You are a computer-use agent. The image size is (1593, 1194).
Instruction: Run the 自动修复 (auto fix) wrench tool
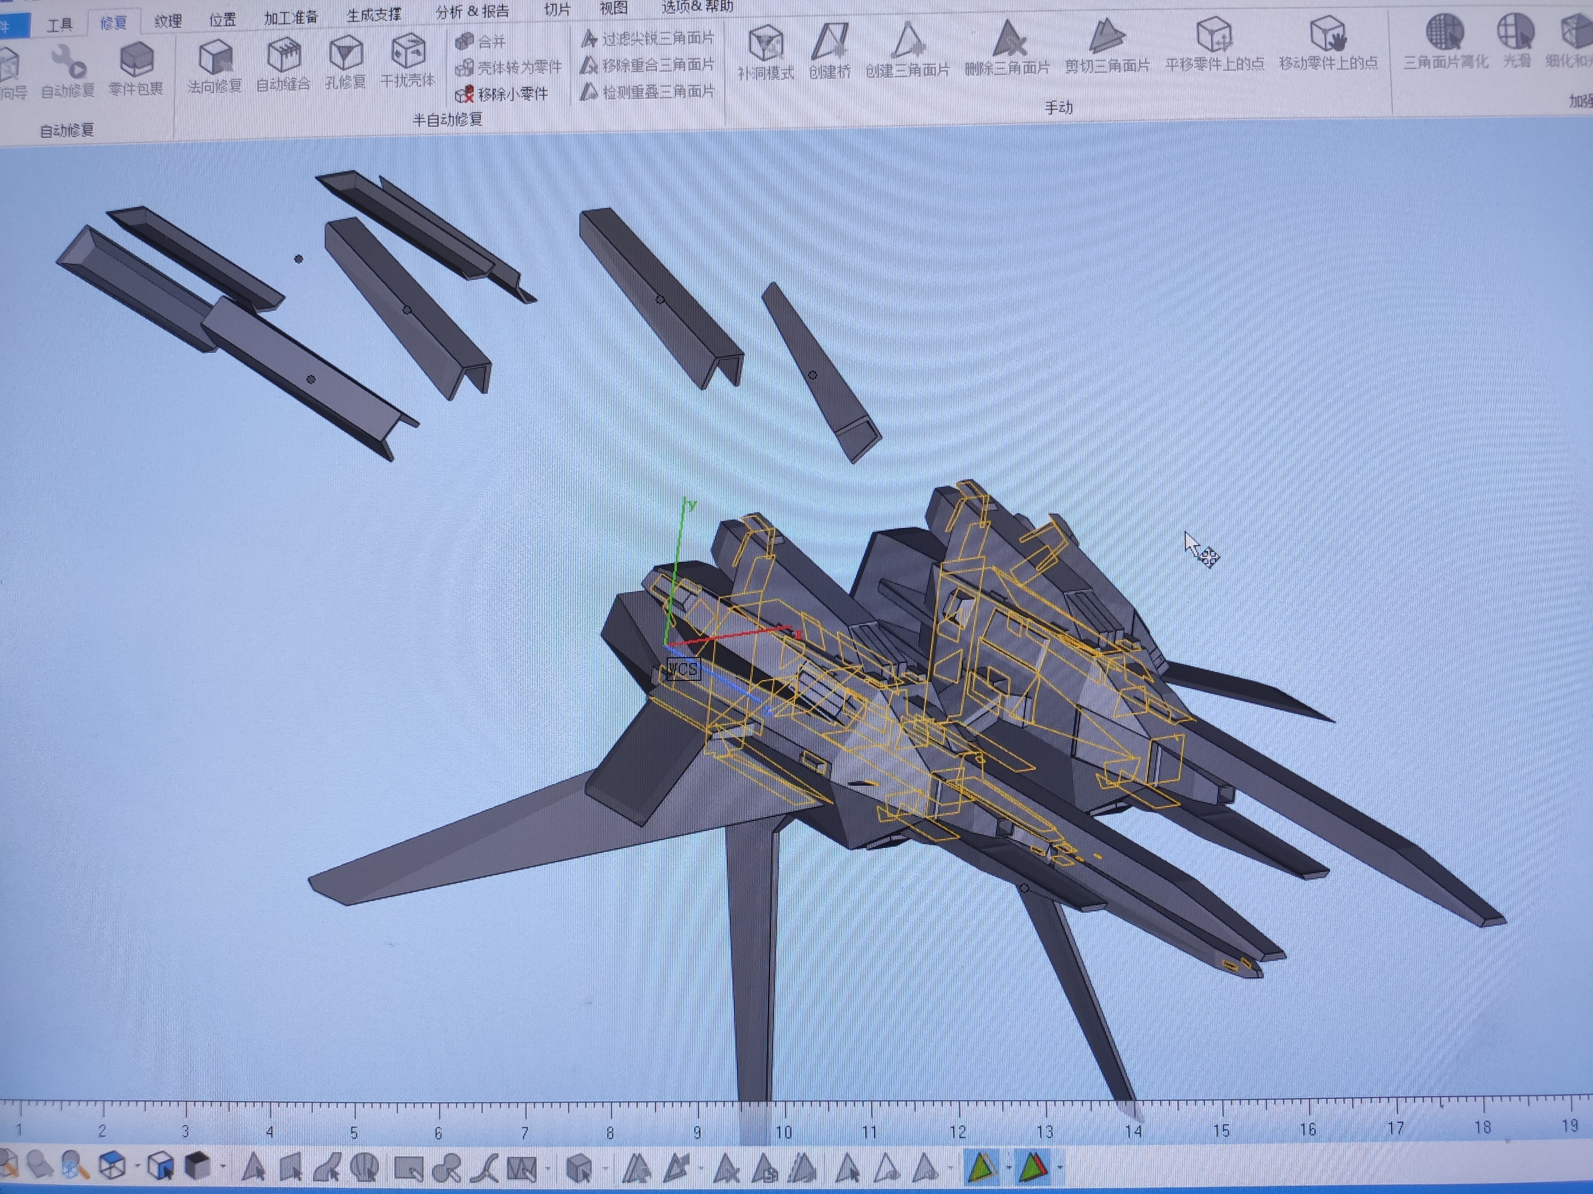pos(68,70)
